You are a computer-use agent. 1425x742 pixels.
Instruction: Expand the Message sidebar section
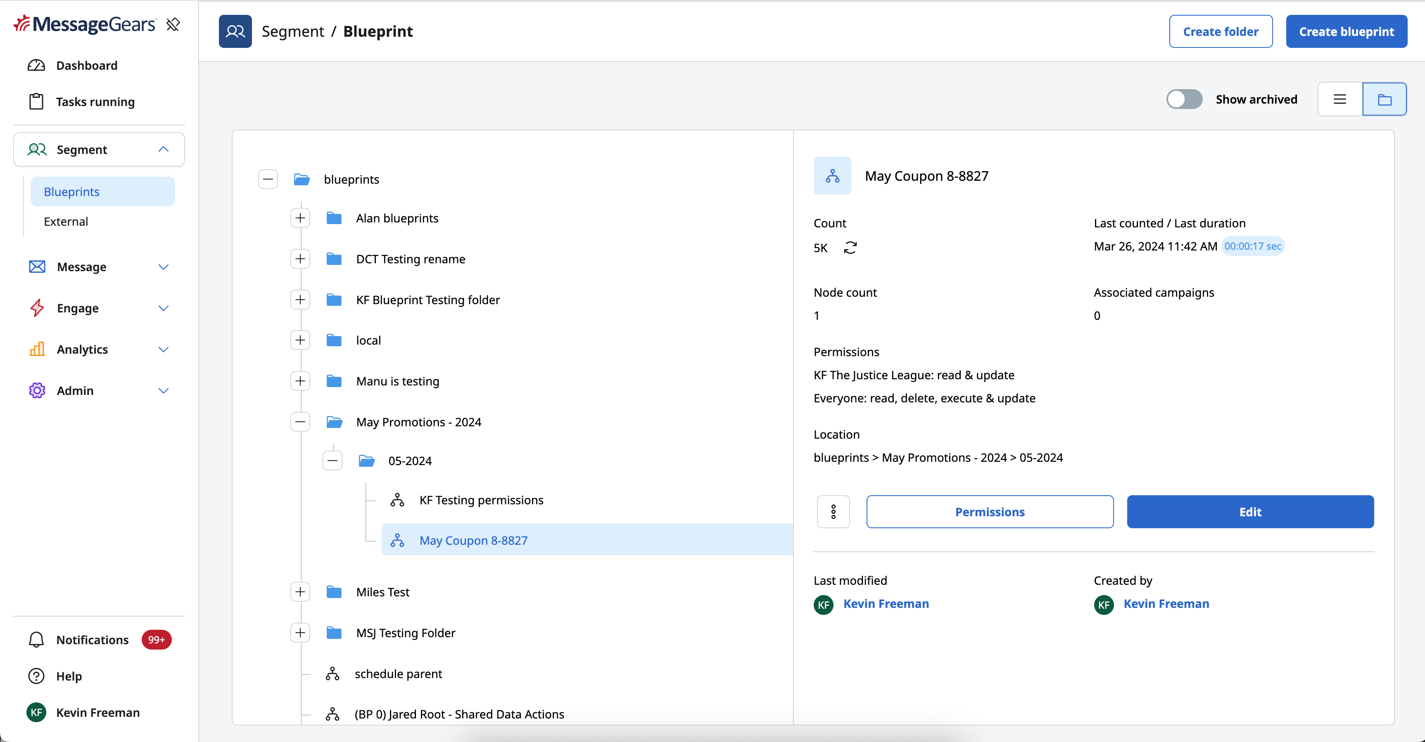click(x=163, y=267)
